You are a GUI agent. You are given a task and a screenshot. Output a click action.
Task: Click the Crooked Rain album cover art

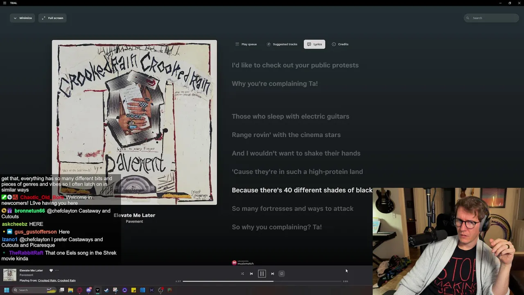click(134, 122)
